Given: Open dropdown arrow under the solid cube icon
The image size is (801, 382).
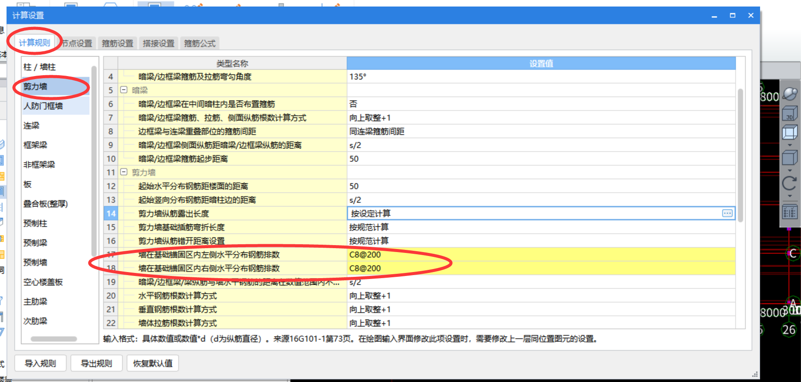Looking at the screenshot, I should [790, 170].
